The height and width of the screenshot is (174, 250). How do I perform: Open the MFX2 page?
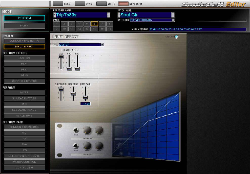24,70
